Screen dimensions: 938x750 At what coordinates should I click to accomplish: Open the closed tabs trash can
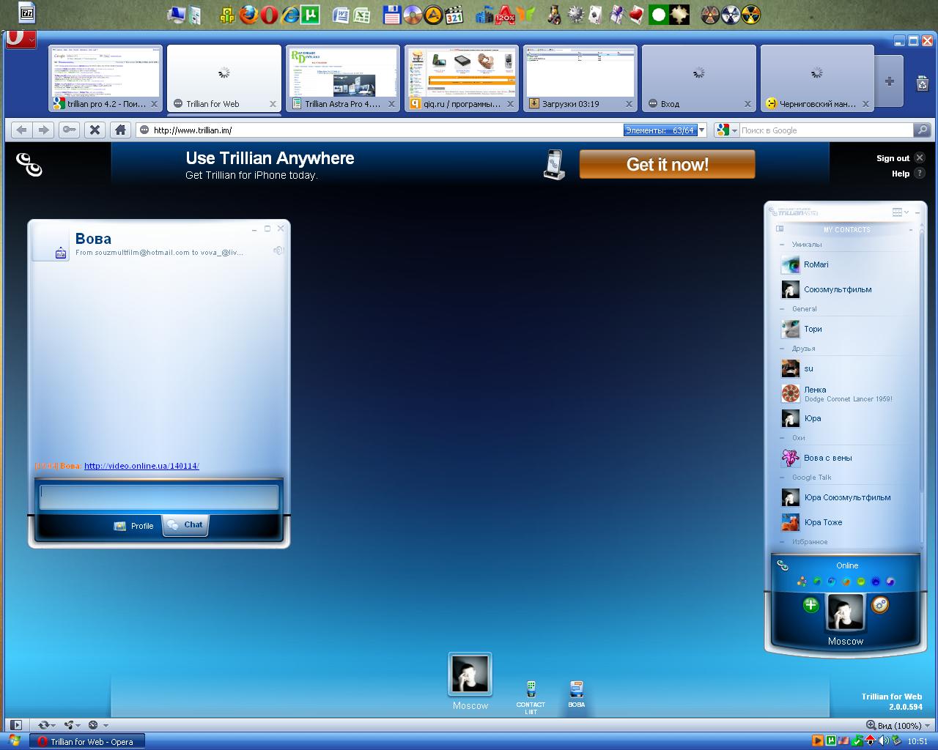coord(922,83)
